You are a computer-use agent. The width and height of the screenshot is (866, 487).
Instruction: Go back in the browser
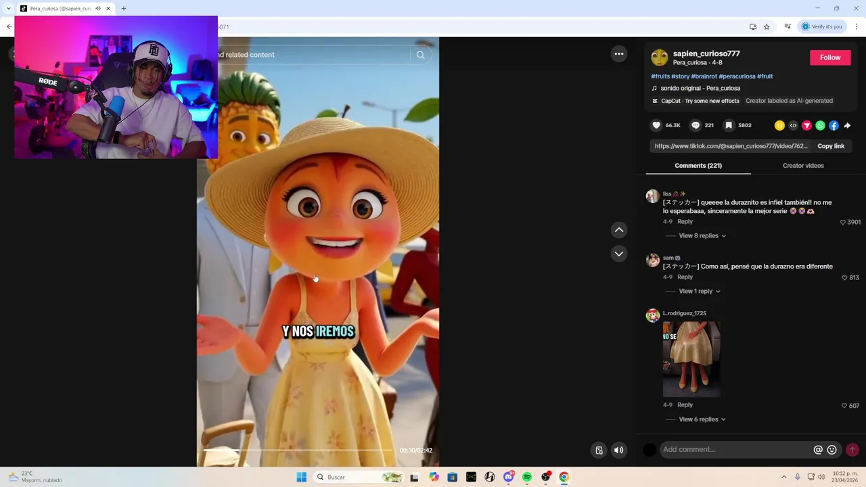[9, 27]
